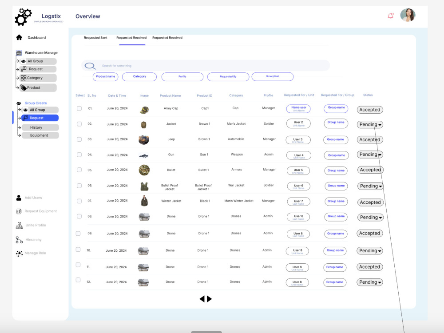Click the Warehouse Manage building icon
This screenshot has height=333, width=444.
[19, 53]
